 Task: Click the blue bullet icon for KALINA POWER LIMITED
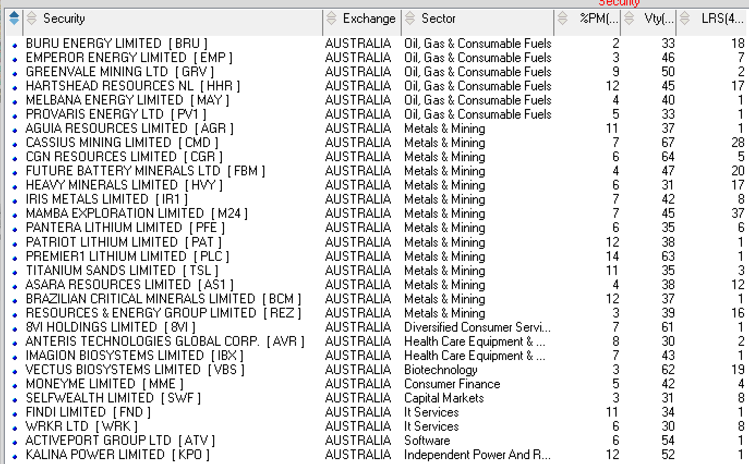[15, 455]
